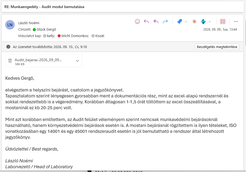
Task: Click the red presence dot beside Michl Domonkos
Action: (x=59, y=36)
